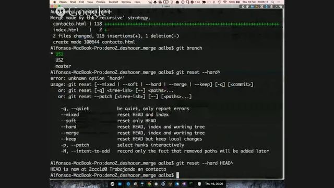
Task: Click the 'master' branch name
Action: point(63,66)
